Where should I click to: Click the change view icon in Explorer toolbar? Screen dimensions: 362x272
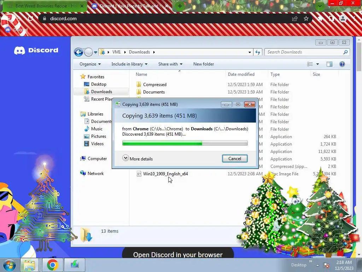click(x=310, y=64)
